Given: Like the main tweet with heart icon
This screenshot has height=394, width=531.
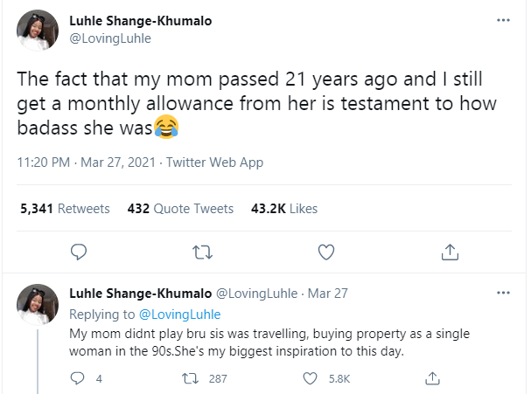Looking at the screenshot, I should pyautogui.click(x=326, y=252).
